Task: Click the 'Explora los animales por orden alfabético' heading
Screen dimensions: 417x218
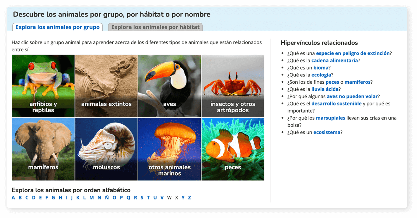Action: point(71,190)
